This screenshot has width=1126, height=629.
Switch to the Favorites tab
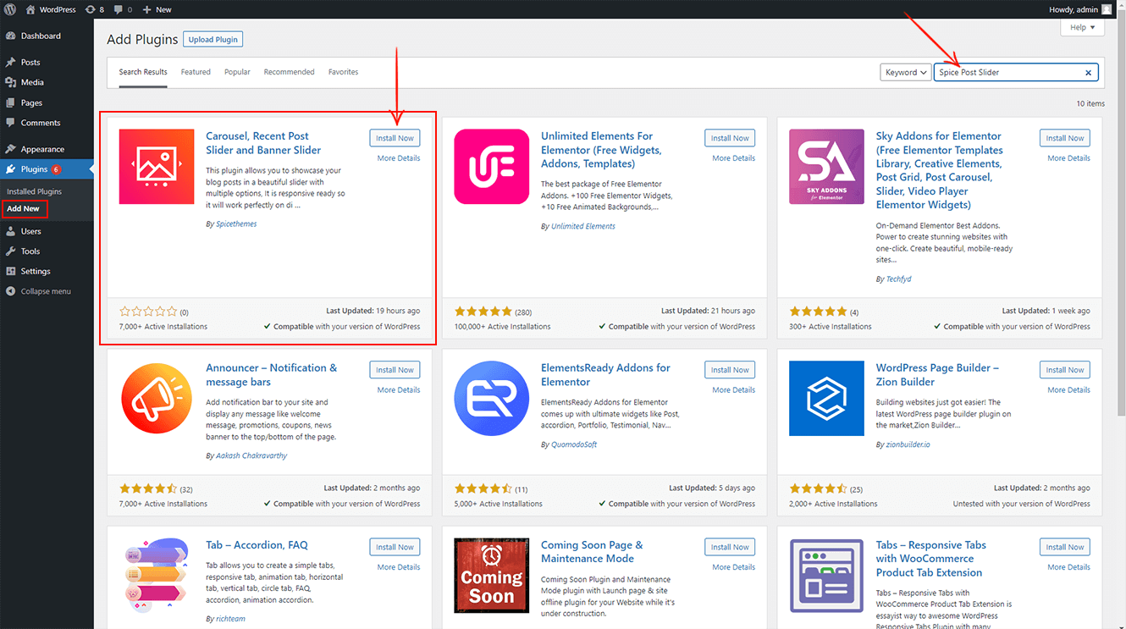[343, 72]
